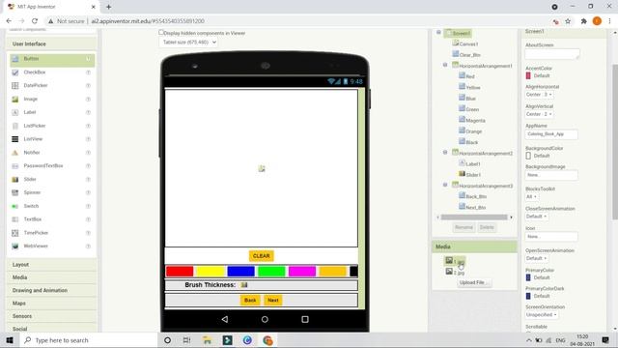
Task: Select the Button component in the palette
Action: (x=52, y=59)
